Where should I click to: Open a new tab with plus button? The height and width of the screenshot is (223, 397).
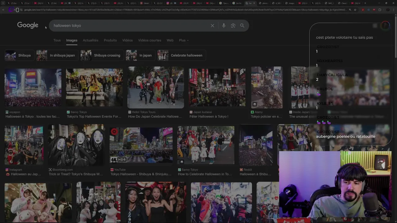coord(365,3)
